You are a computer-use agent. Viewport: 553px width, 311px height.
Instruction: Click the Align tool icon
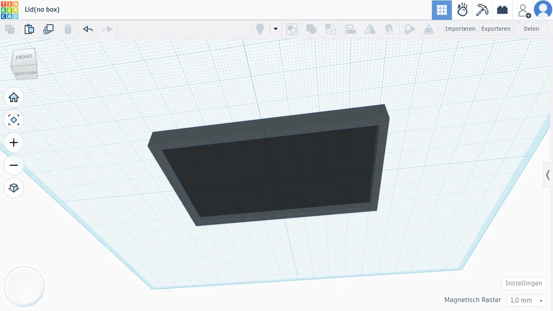pos(350,29)
